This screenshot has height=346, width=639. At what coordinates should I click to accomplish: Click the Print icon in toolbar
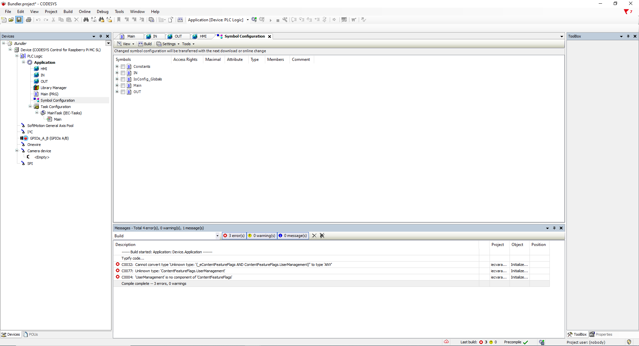[29, 20]
